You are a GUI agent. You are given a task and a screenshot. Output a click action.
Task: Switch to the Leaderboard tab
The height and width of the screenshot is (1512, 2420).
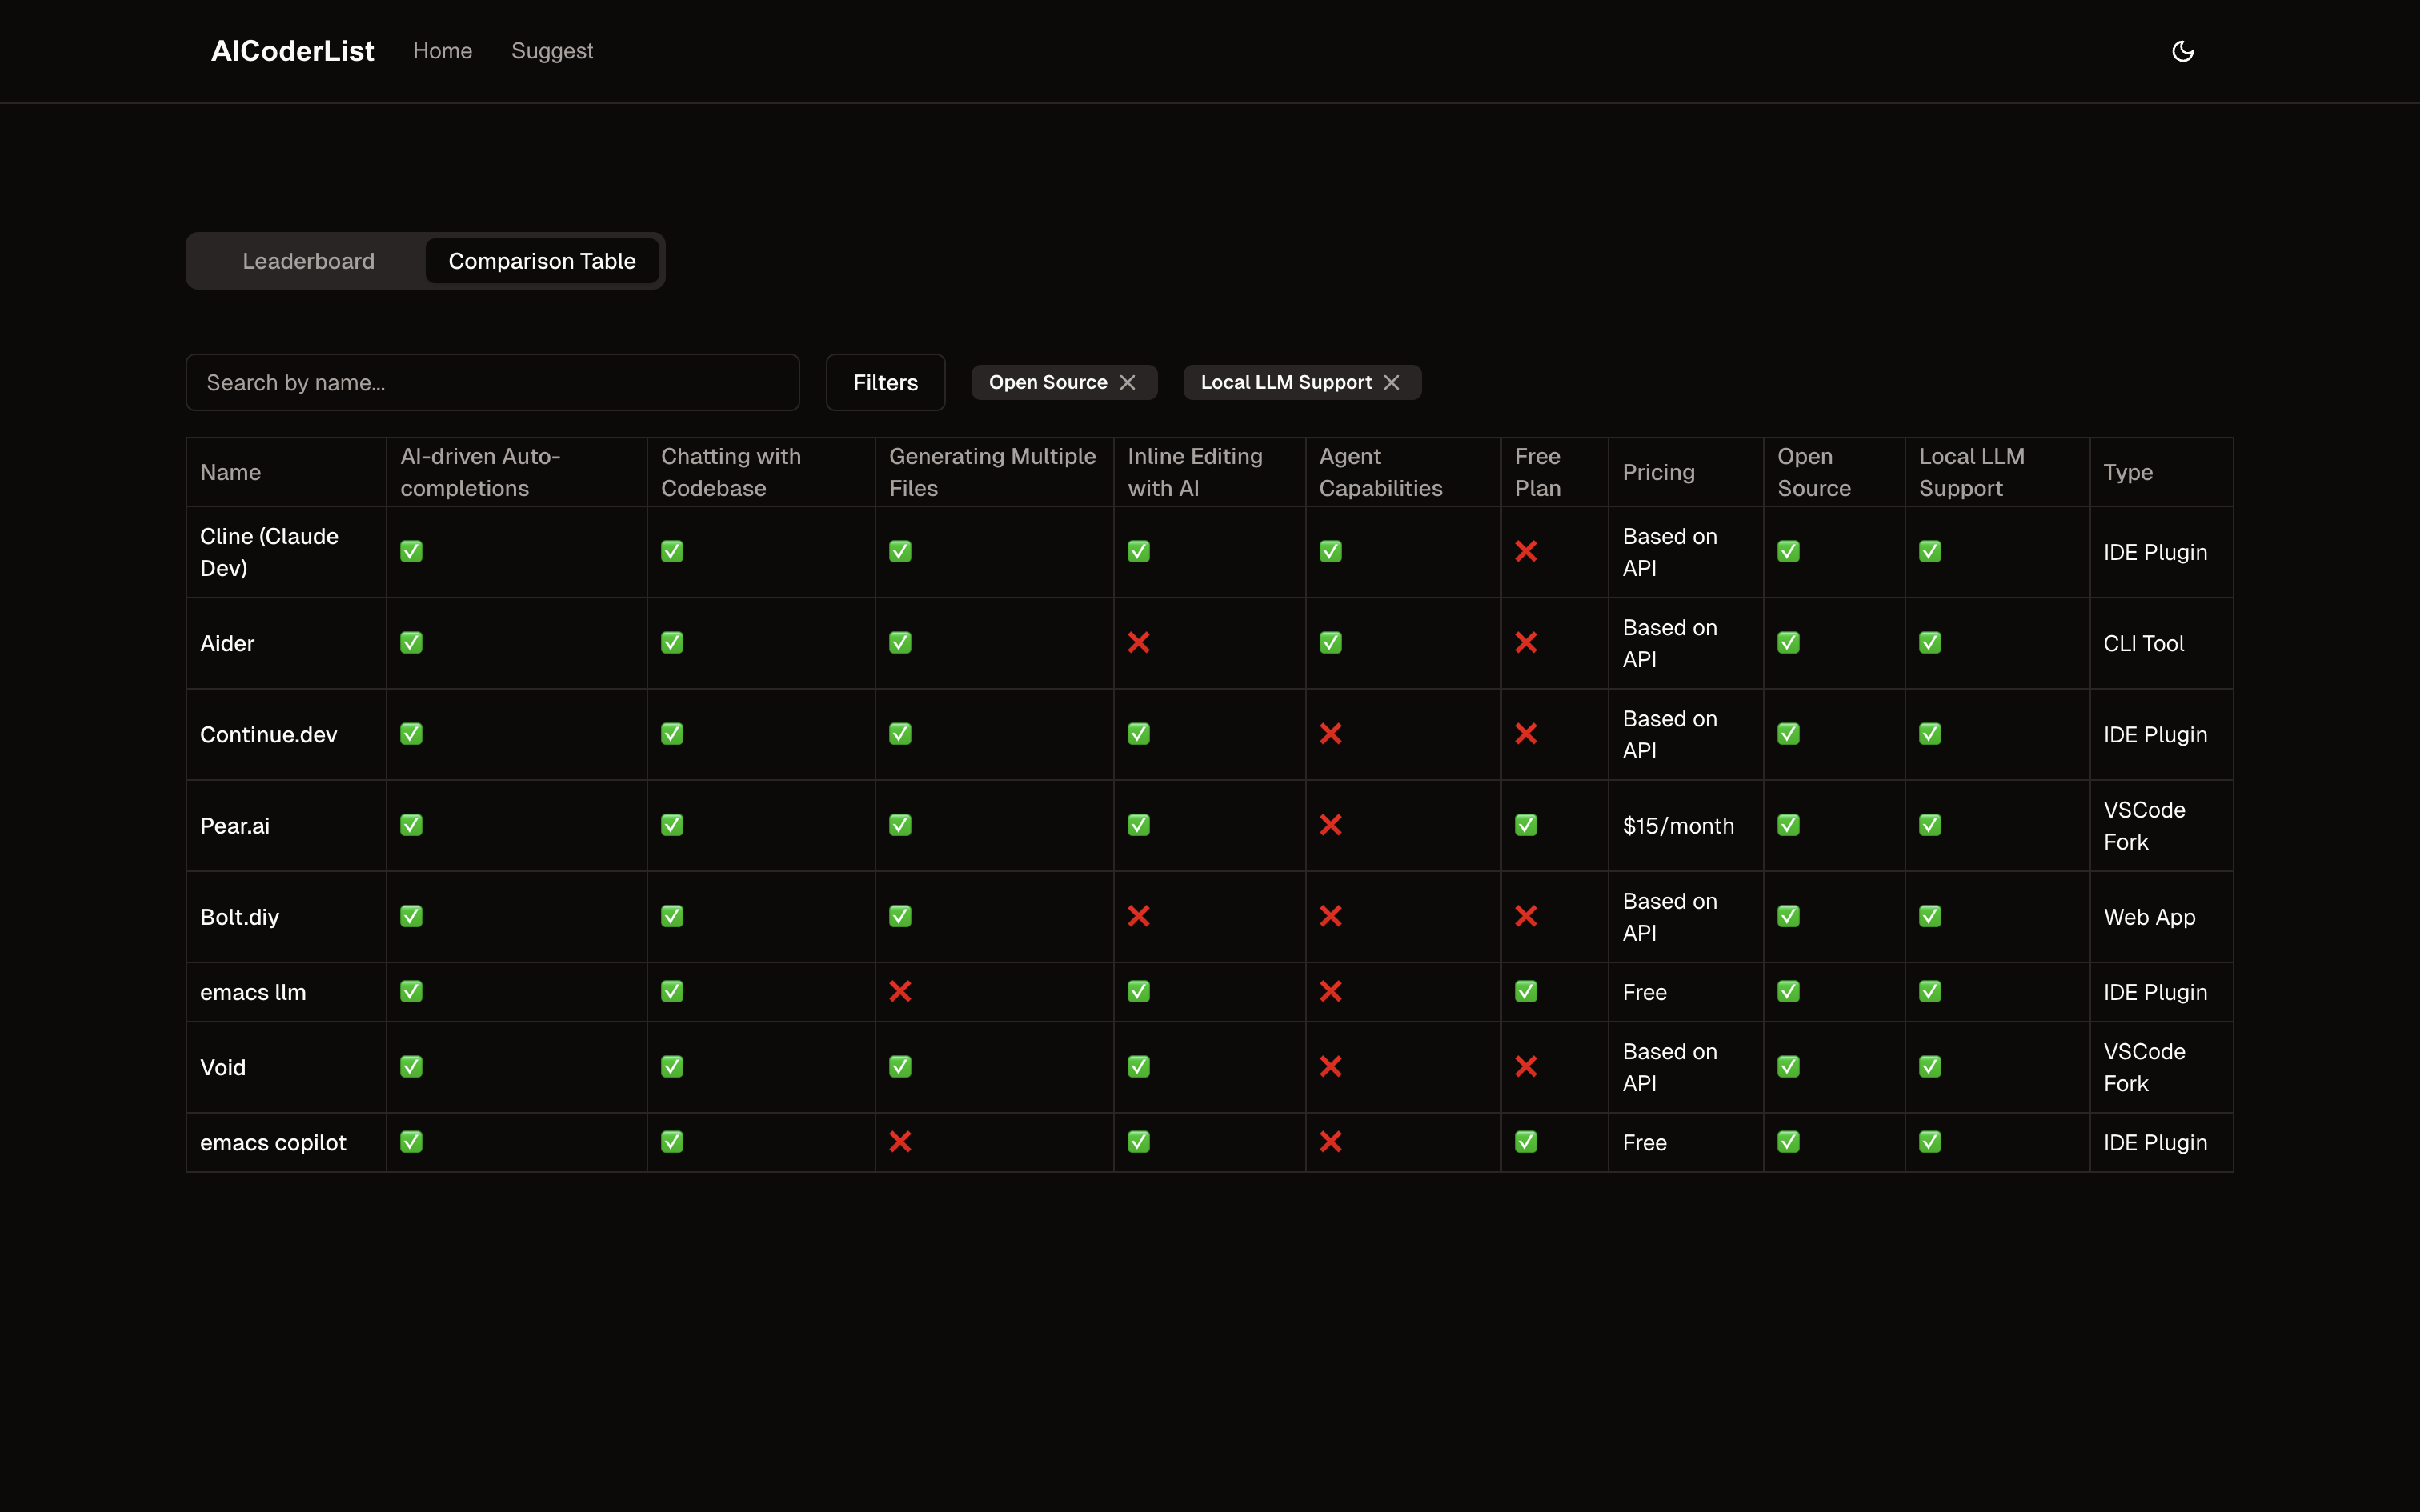click(x=308, y=261)
